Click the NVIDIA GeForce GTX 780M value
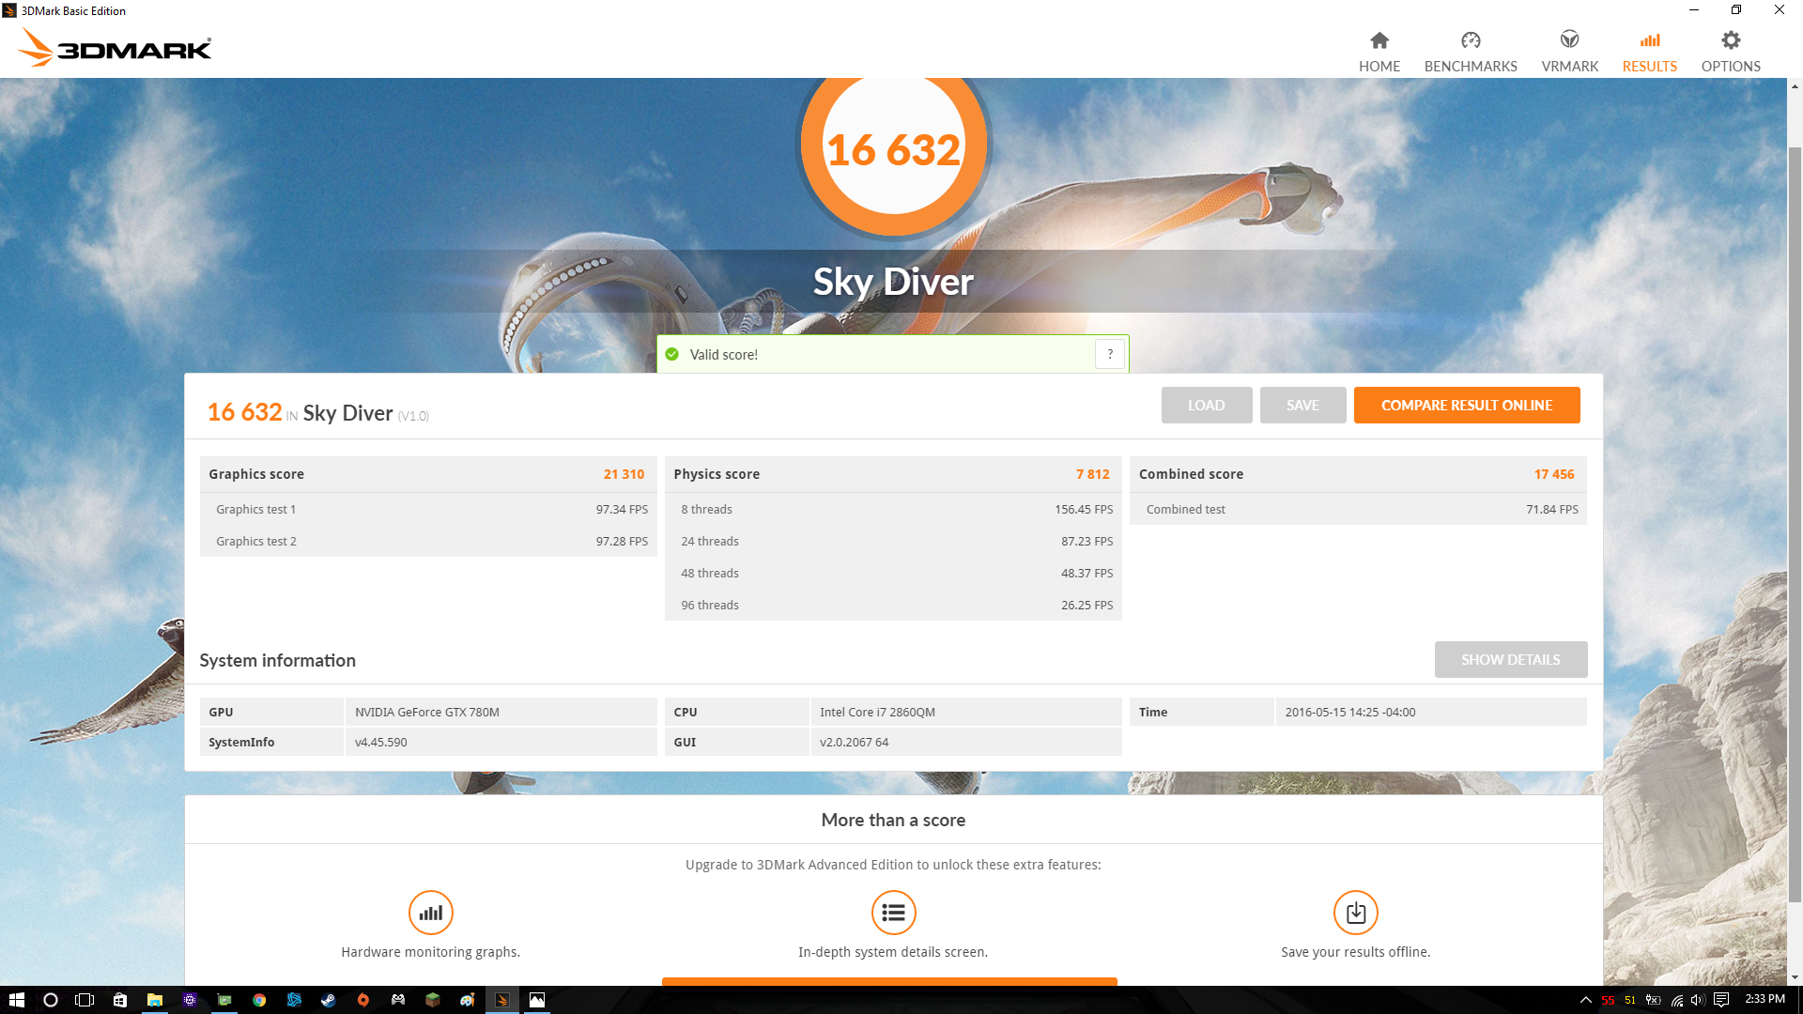The image size is (1803, 1014). point(427,712)
